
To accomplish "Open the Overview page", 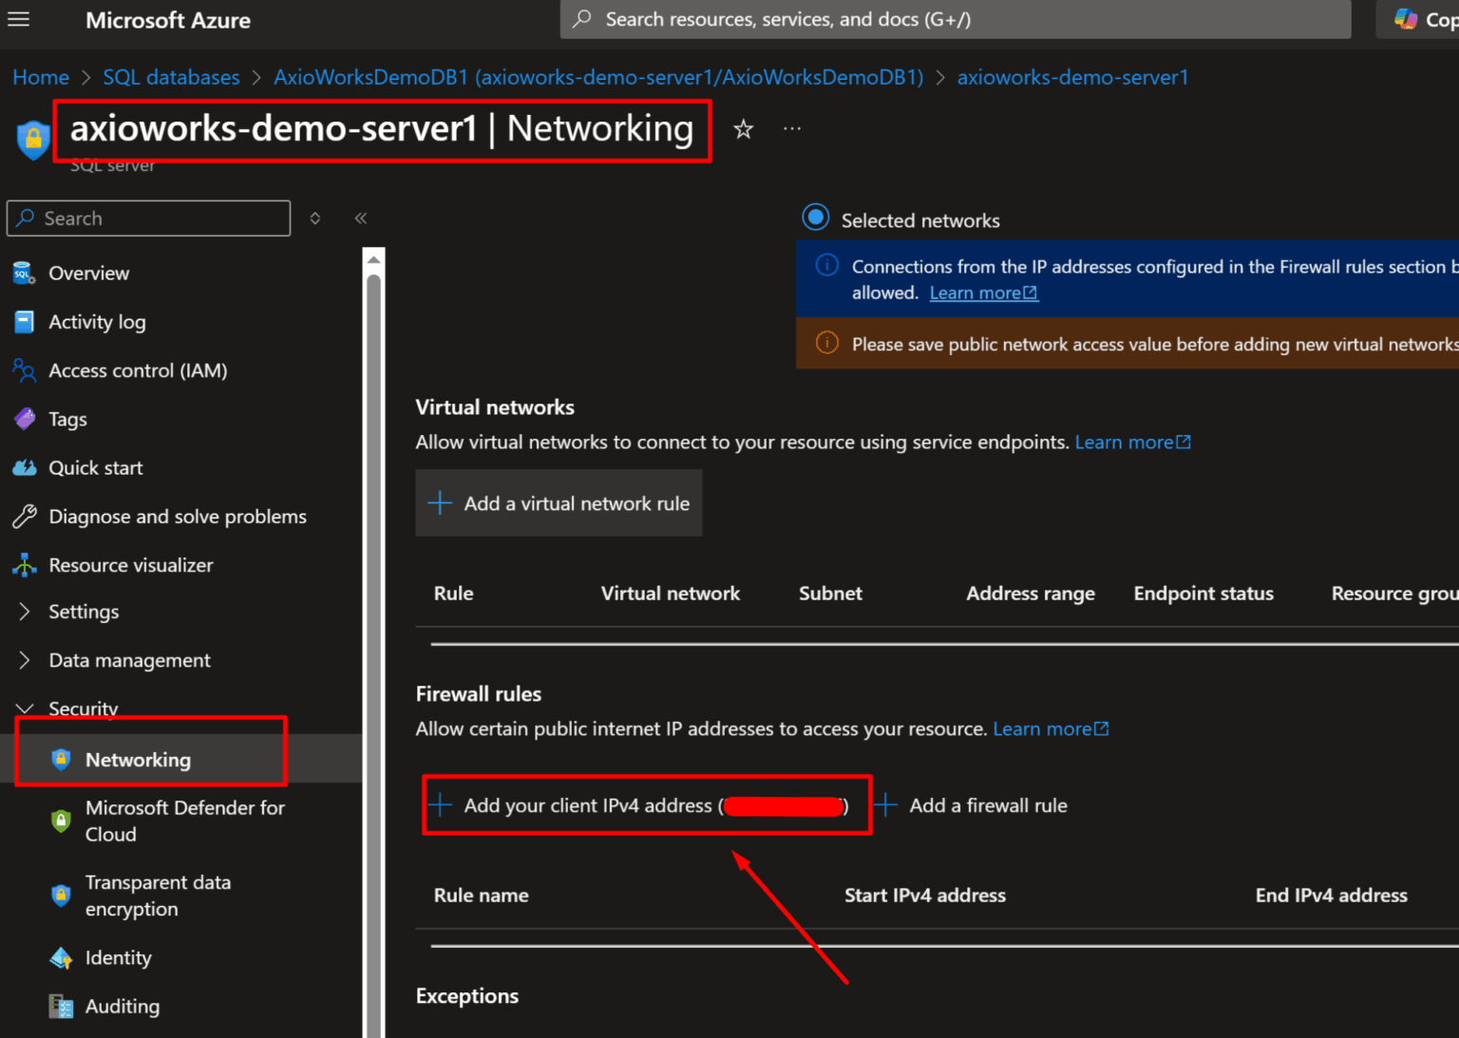I will [88, 273].
